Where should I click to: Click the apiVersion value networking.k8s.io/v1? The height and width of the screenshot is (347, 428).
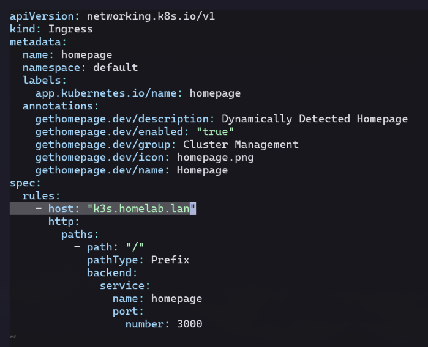point(151,16)
